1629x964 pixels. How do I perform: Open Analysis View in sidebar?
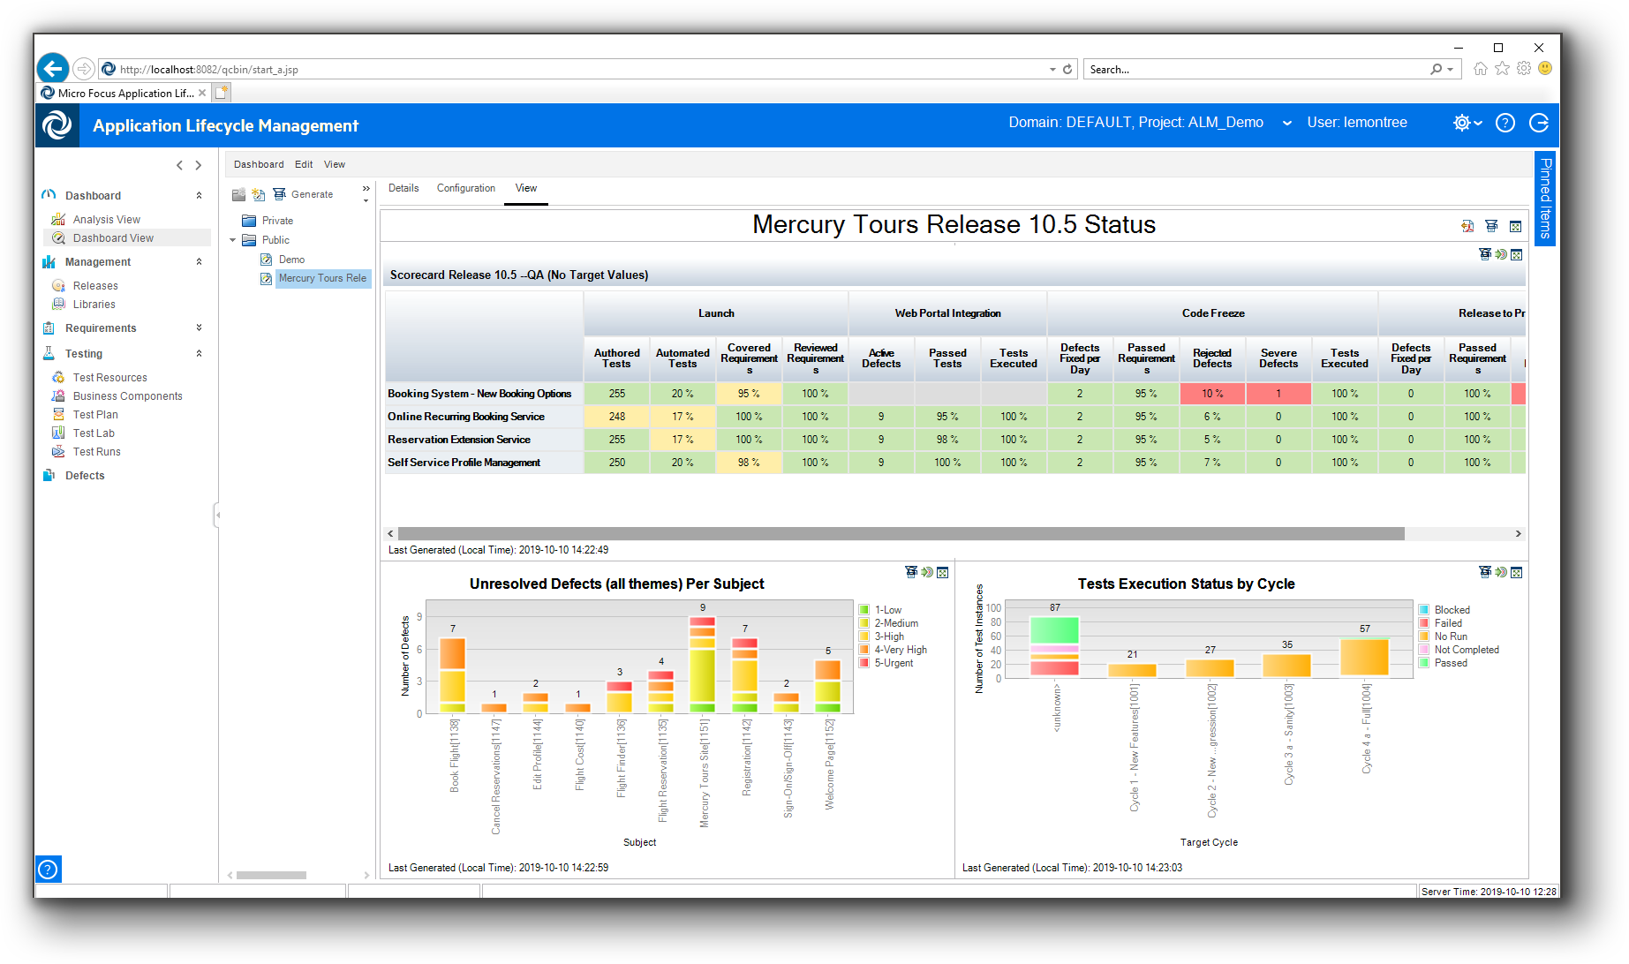pos(107,219)
